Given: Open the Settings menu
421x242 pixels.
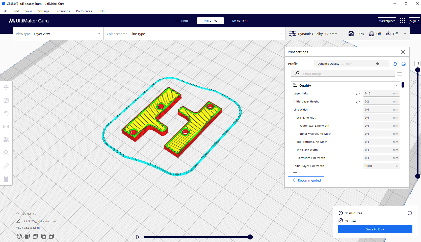Looking at the screenshot, I should [x=44, y=11].
